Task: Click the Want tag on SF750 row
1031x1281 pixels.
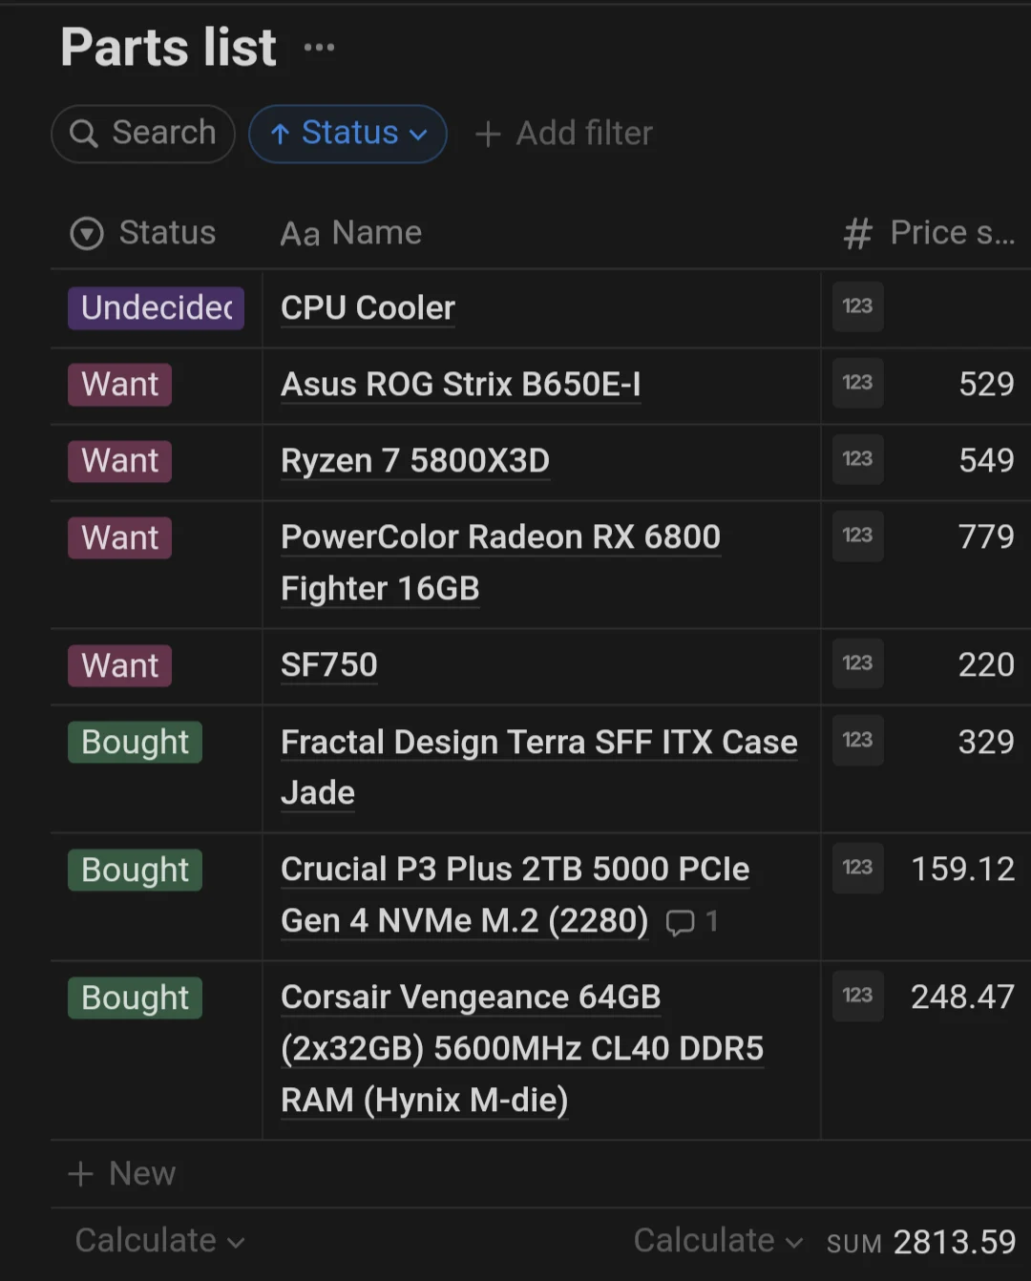Action: 118,665
